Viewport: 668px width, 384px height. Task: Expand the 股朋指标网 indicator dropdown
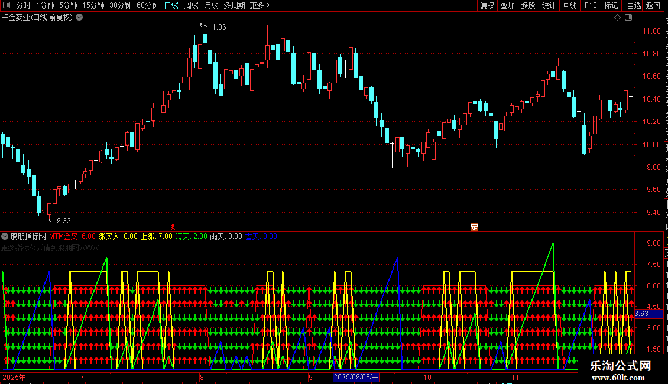tap(5, 236)
